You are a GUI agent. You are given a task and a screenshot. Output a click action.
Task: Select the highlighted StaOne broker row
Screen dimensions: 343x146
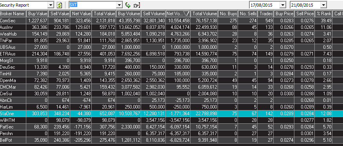172,113
